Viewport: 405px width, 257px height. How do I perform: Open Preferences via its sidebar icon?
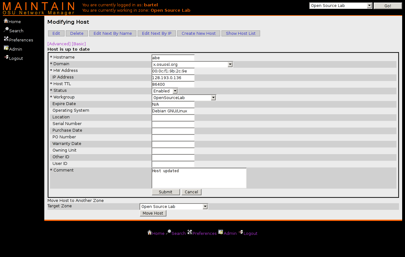pyautogui.click(x=6, y=39)
